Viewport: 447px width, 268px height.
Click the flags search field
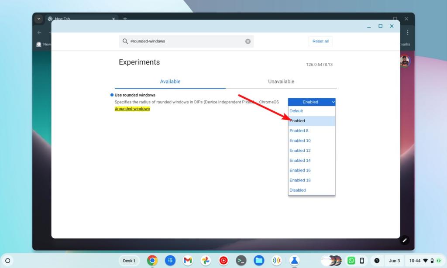pyautogui.click(x=183, y=41)
